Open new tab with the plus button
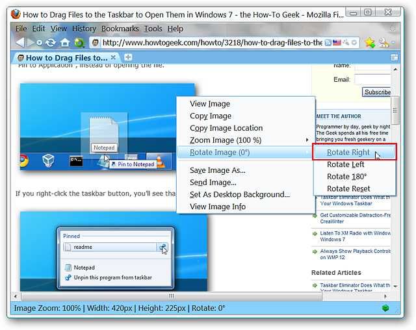This screenshot has width=416, height=330. tap(128, 57)
